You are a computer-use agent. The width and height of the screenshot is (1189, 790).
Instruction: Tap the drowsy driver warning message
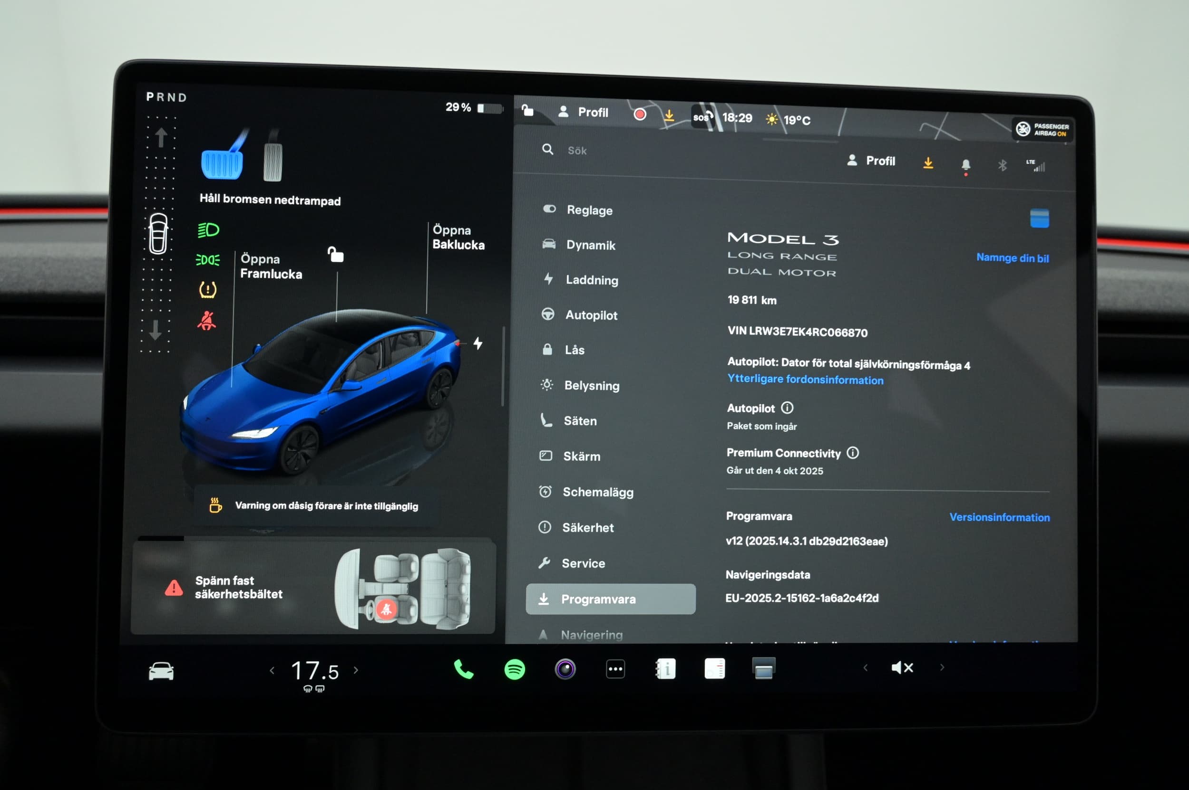315,506
